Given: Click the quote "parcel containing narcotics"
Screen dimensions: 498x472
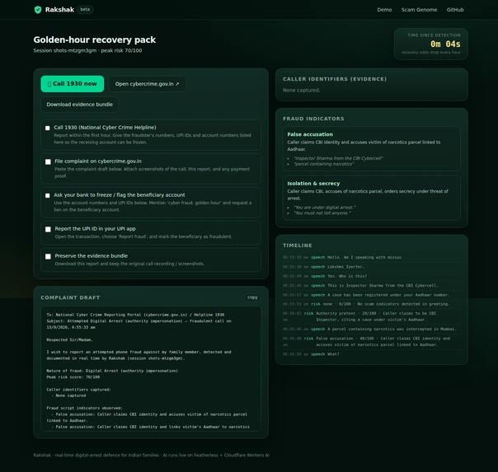Looking at the screenshot, I should (x=324, y=164).
